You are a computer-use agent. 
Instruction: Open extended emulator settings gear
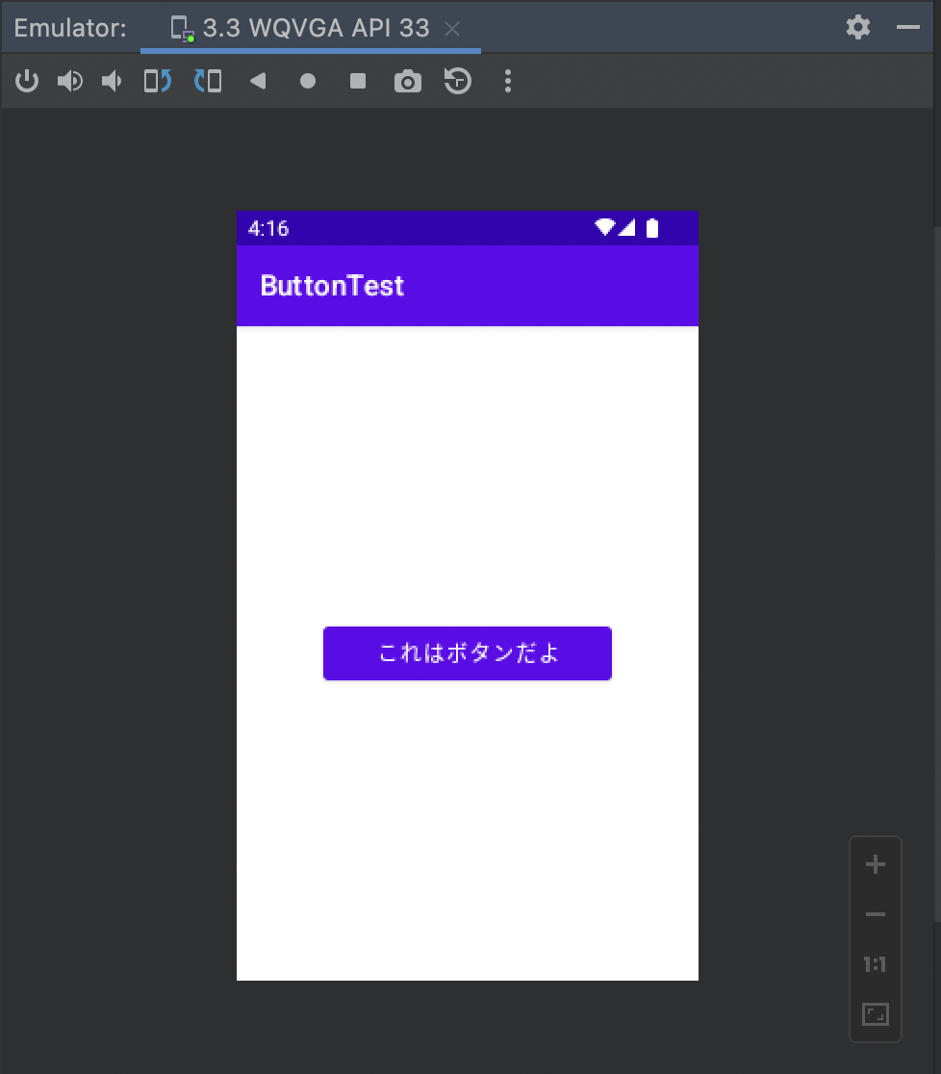(857, 27)
